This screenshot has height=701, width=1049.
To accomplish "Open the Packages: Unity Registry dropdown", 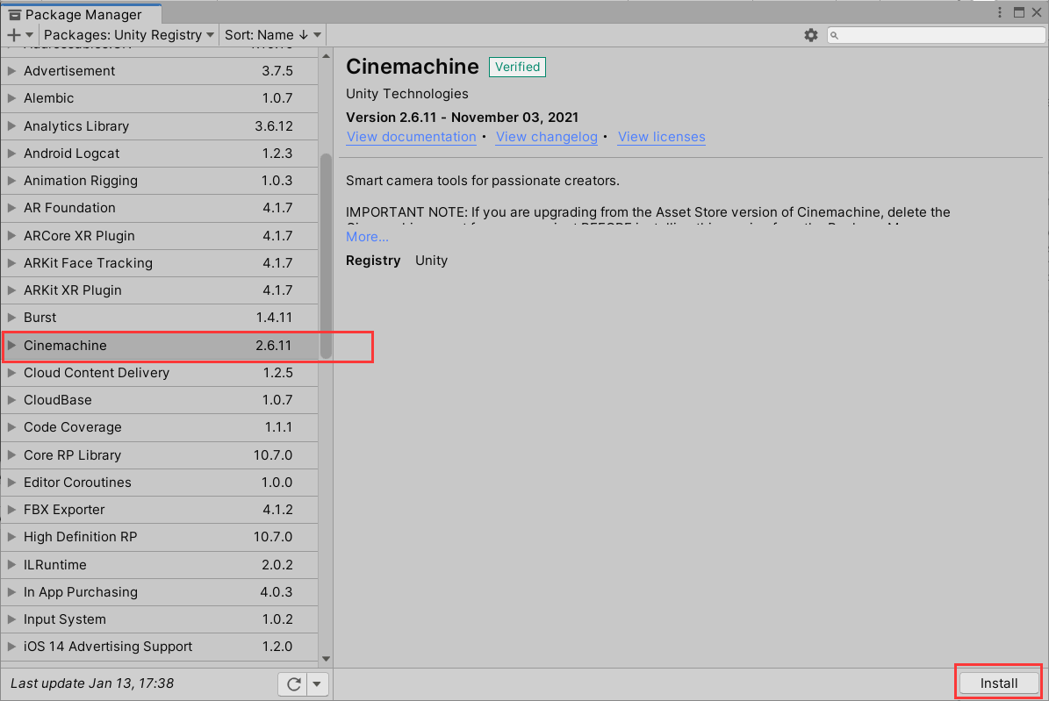I will 129,35.
